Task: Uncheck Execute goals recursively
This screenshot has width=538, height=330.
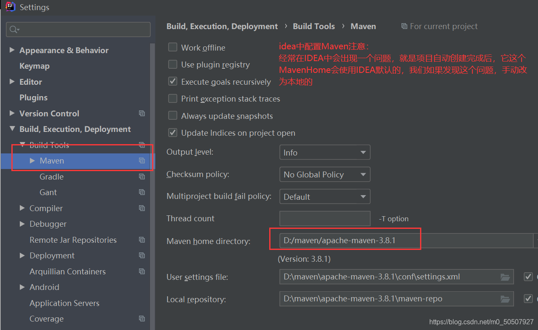Action: click(173, 81)
